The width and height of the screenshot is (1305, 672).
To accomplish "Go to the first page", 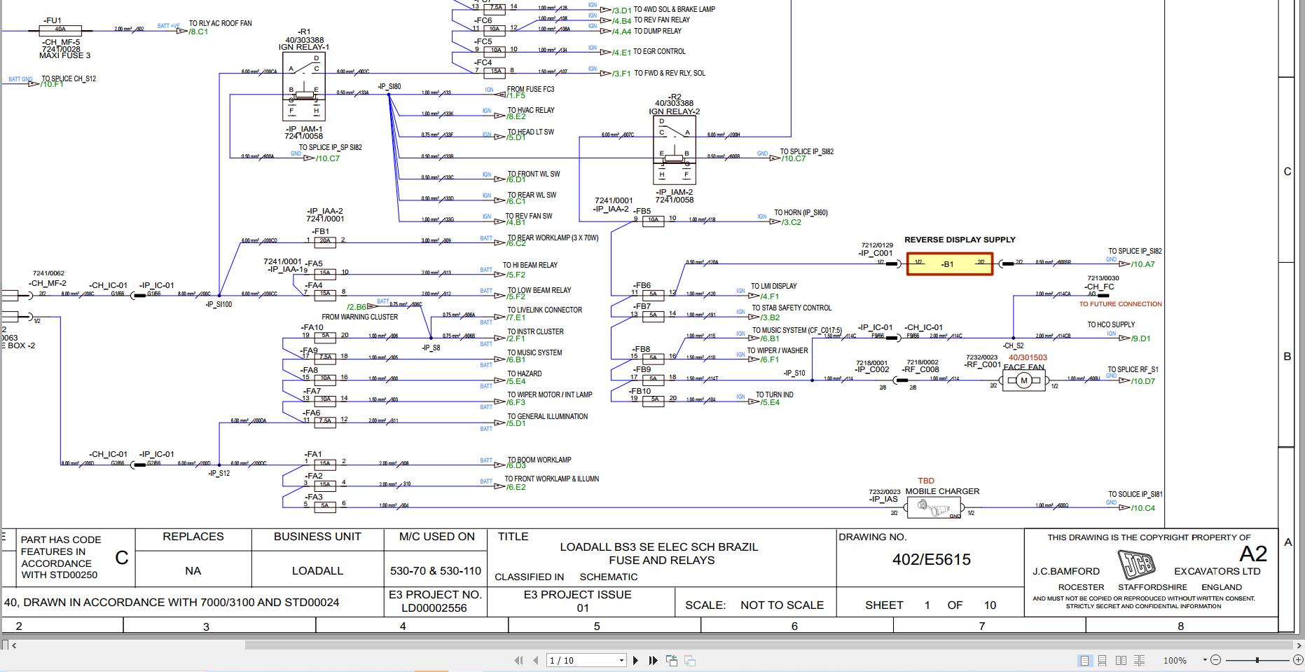I will (x=519, y=660).
